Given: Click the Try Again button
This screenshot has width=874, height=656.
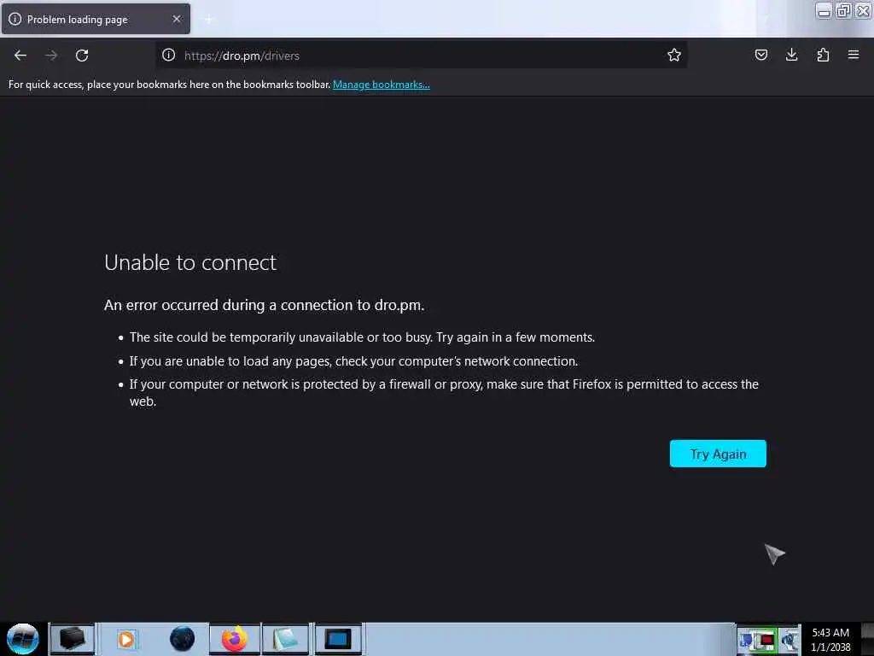Looking at the screenshot, I should pos(717,454).
